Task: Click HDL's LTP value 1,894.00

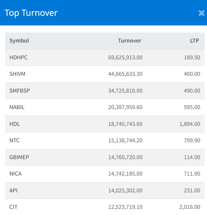Action: pyautogui.click(x=190, y=124)
